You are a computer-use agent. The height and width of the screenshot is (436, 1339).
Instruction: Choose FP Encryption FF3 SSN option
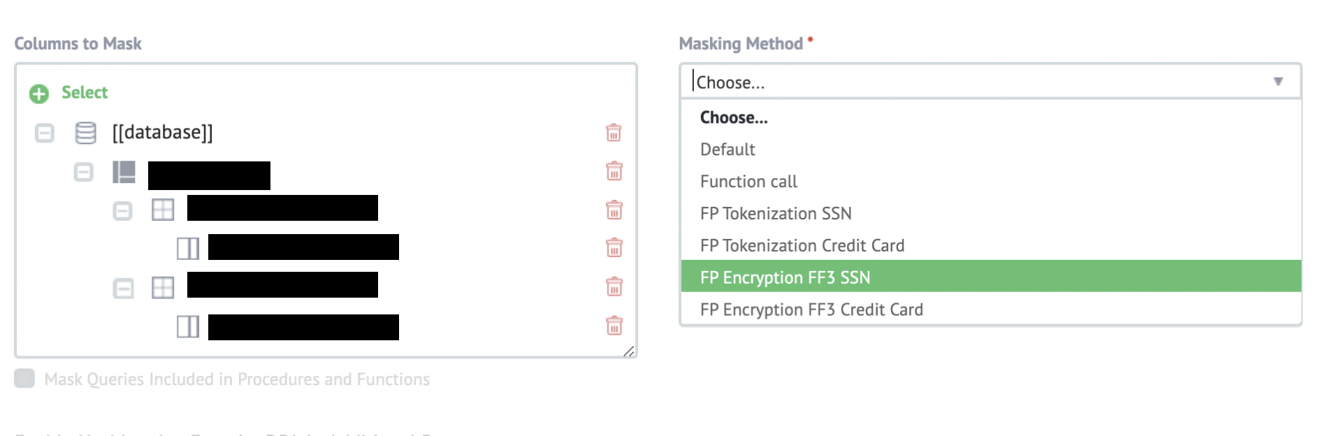click(991, 277)
